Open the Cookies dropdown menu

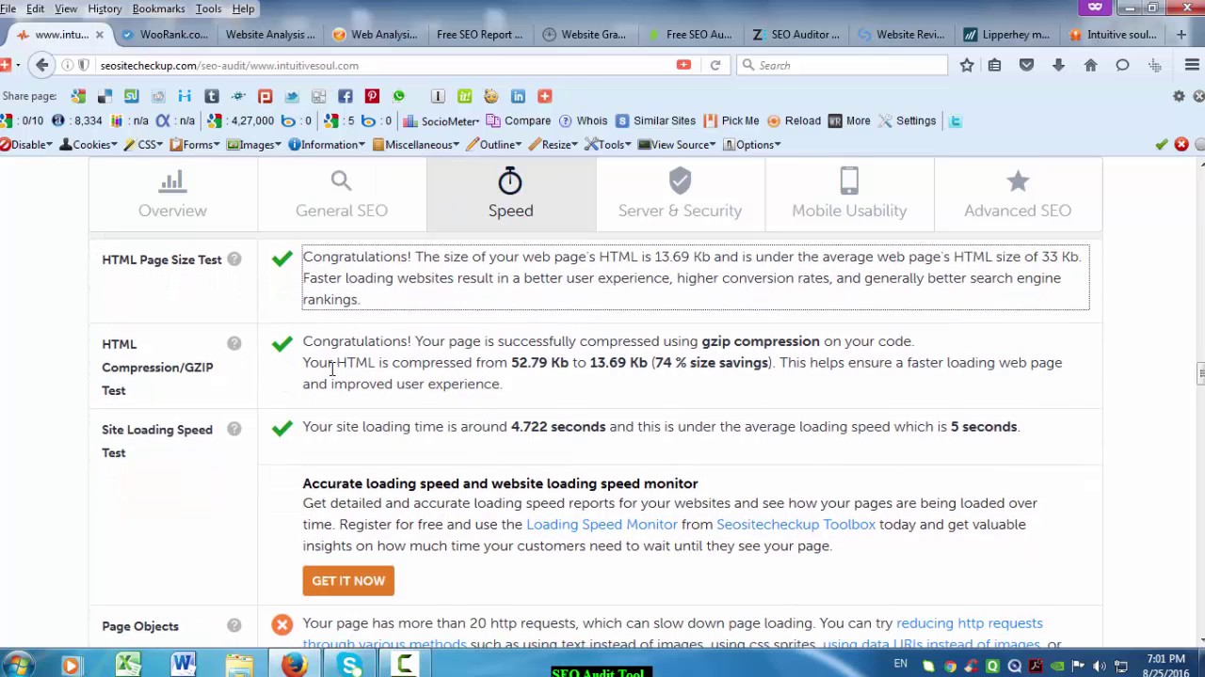click(88, 145)
